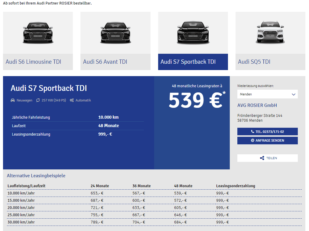The image size is (309, 231).
Task: Click the 15.000 km/Jahr row label
Action: coord(21,201)
